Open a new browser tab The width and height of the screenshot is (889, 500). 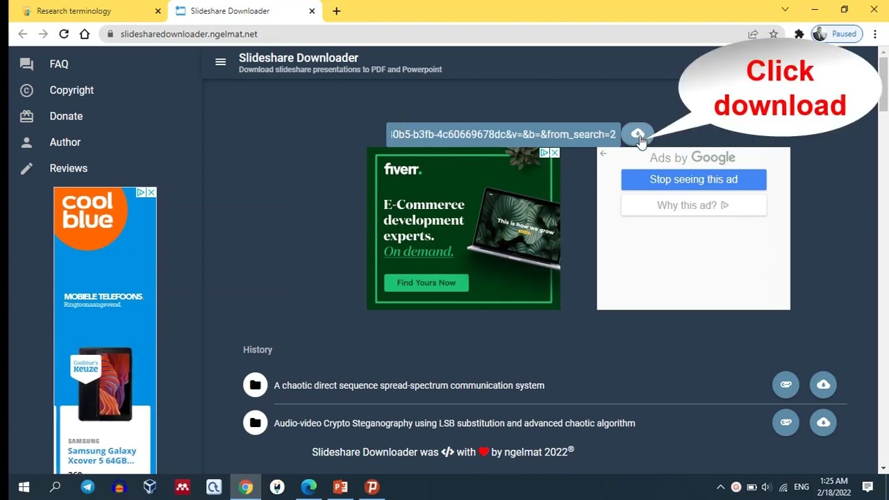point(336,11)
